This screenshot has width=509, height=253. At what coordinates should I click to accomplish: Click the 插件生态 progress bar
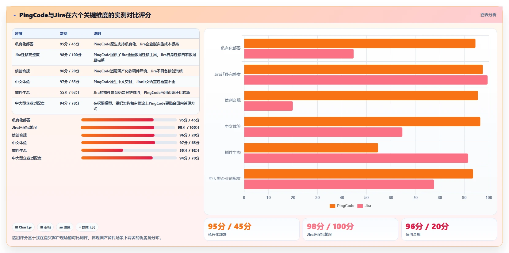pyautogui.click(x=129, y=150)
